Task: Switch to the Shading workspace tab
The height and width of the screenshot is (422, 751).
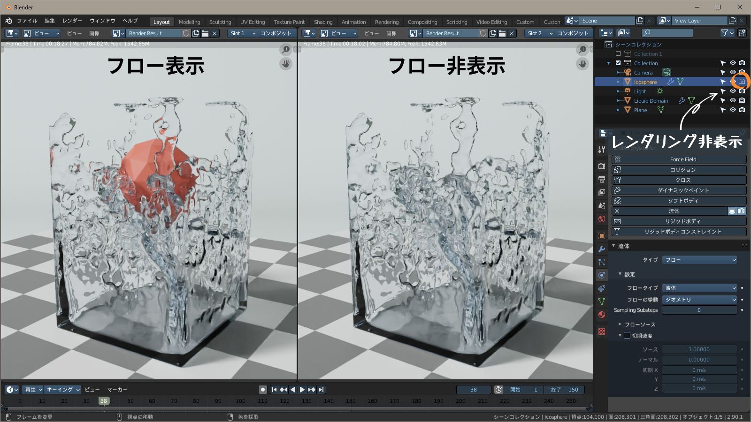Action: click(323, 22)
